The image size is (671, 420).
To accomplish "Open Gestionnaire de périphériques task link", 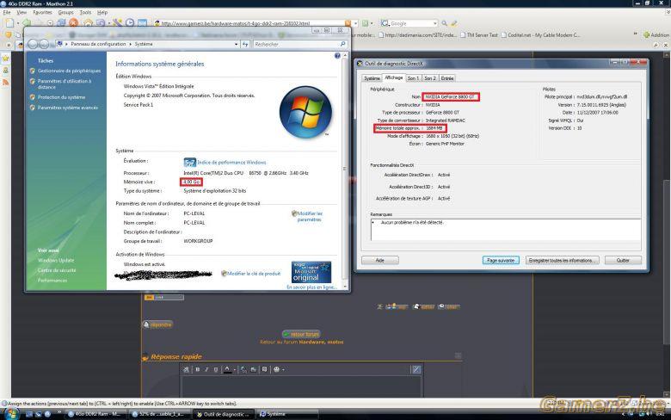I will [70, 71].
